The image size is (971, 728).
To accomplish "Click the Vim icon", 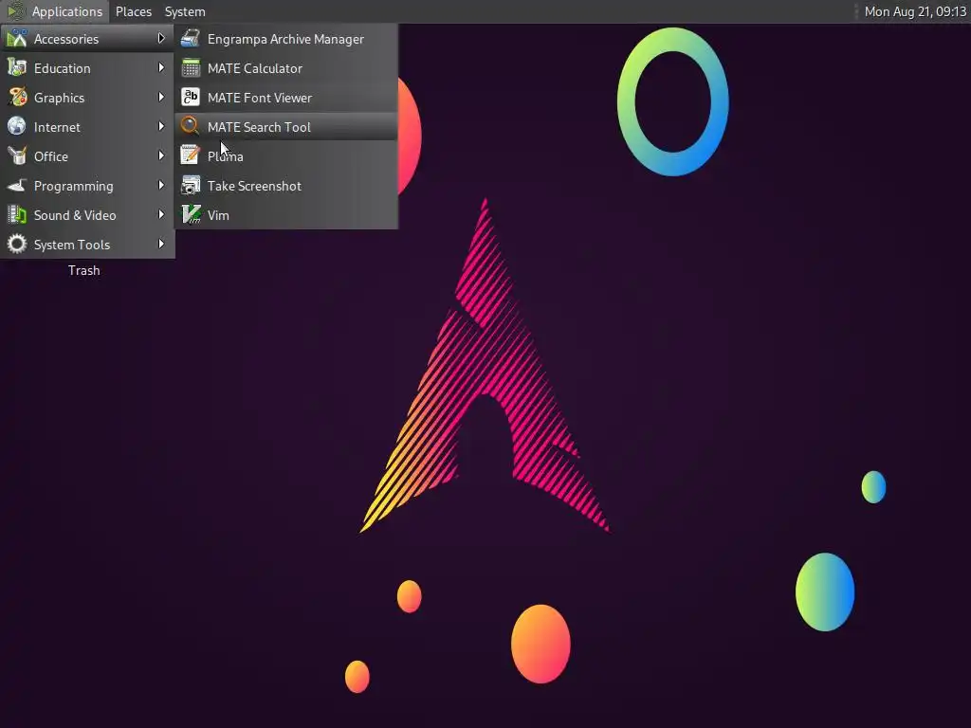I will pyautogui.click(x=190, y=215).
